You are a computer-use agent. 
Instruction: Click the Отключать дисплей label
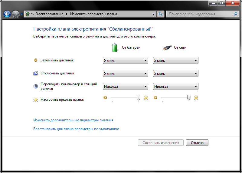click(x=57, y=73)
